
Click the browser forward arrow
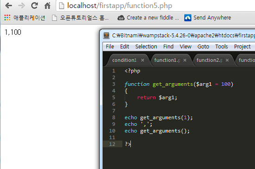[21, 6]
